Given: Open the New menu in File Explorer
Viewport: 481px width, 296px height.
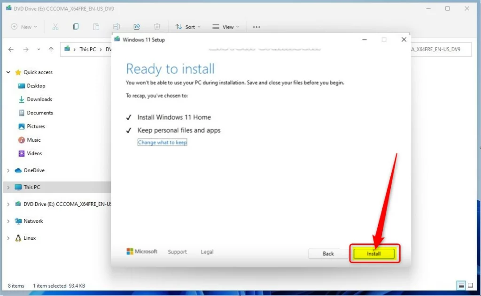Looking at the screenshot, I should [x=24, y=27].
